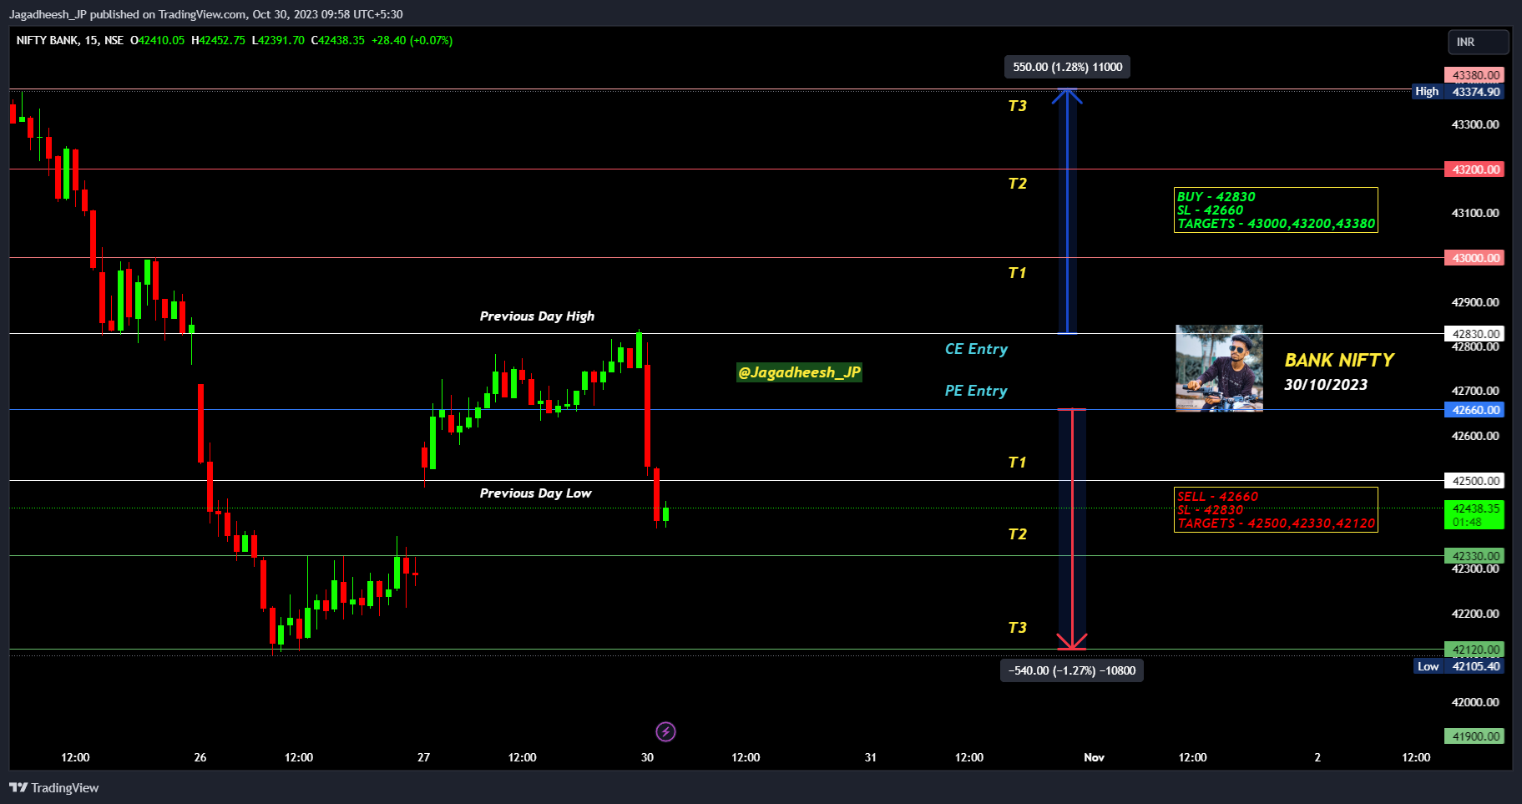The image size is (1522, 804).
Task: Click the O42410.05 open value
Action: pos(157,40)
